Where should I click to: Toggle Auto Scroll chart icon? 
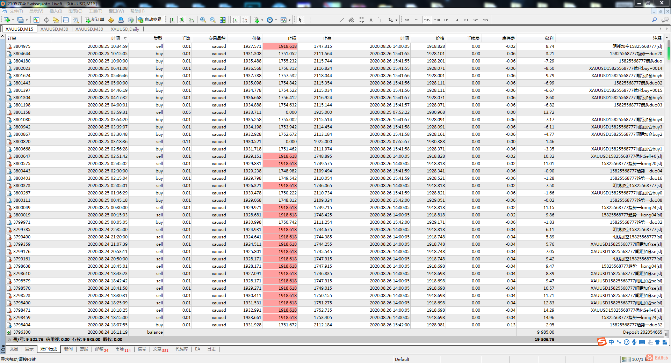click(x=235, y=20)
